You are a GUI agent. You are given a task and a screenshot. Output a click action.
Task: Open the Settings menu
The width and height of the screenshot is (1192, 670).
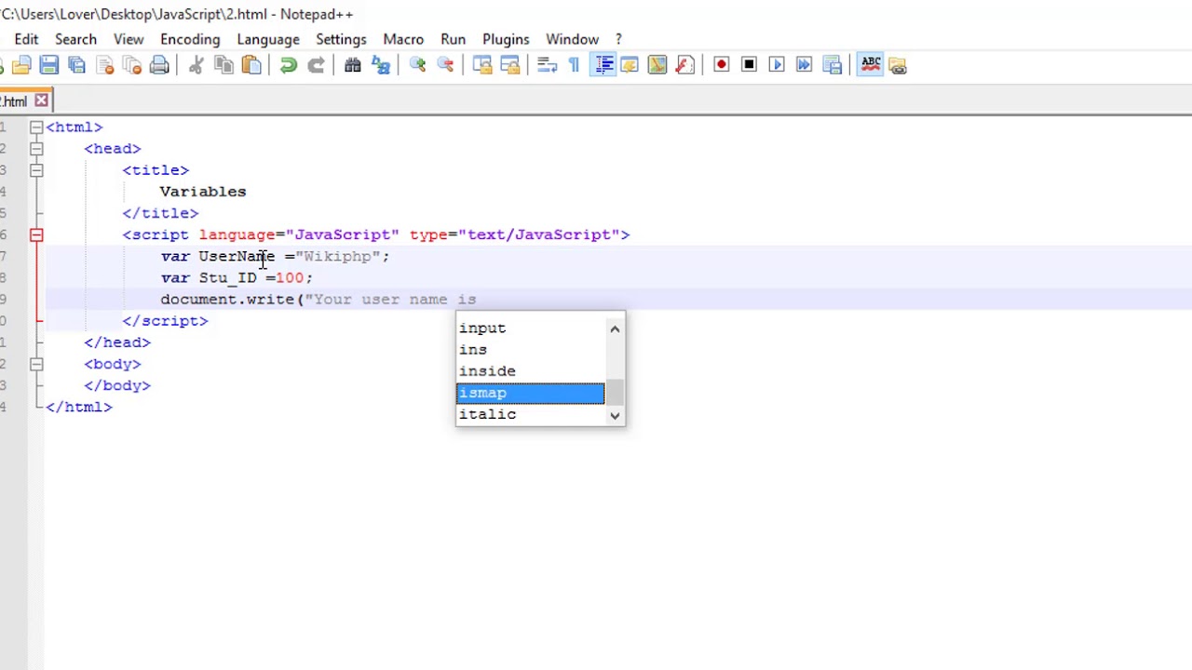pos(341,39)
